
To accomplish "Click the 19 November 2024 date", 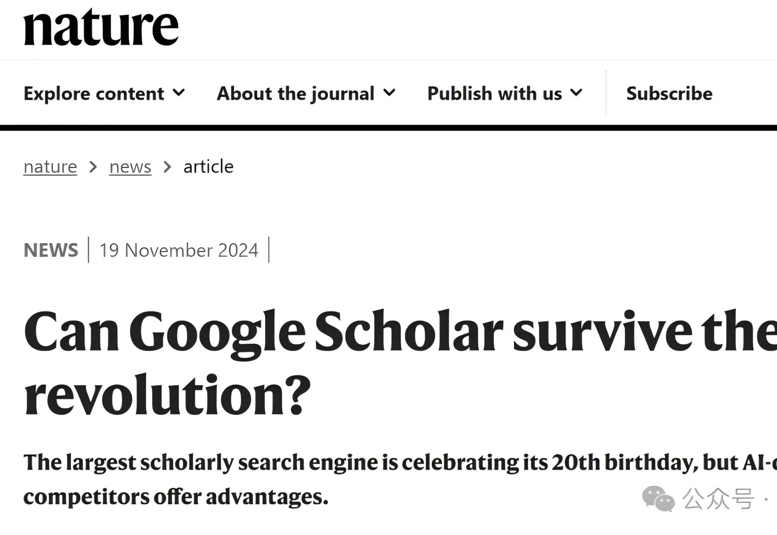I will 179,250.
